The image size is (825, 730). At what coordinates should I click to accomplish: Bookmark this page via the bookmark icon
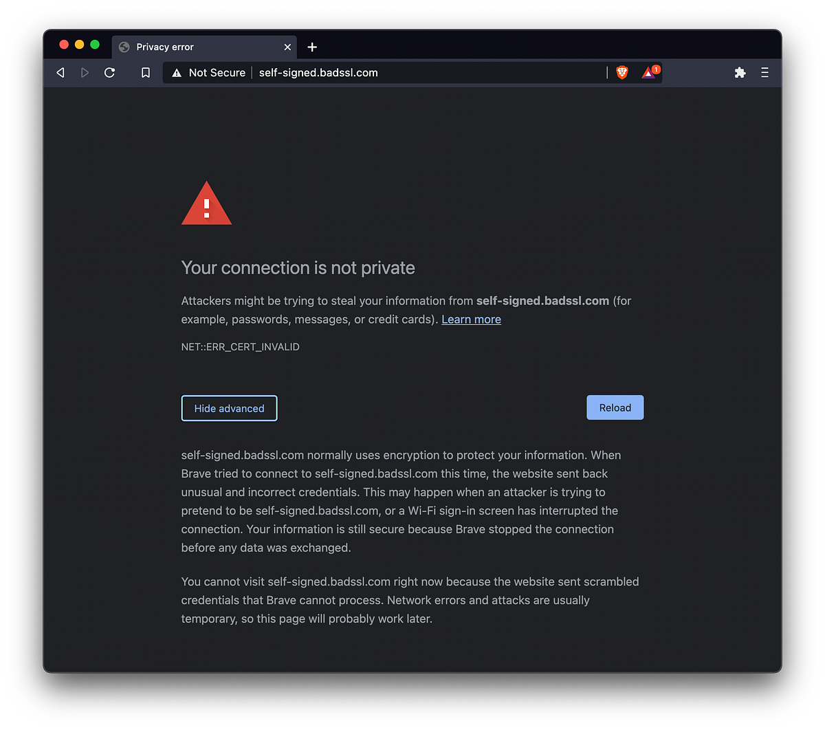coord(145,72)
